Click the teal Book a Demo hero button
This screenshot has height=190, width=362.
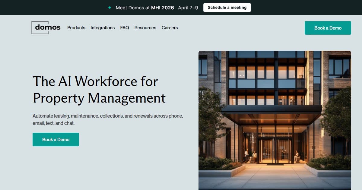56,139
